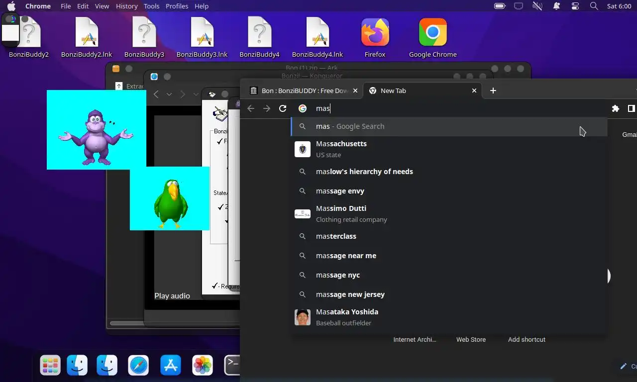Open the View menu
Image resolution: width=637 pixels, height=382 pixels.
click(102, 6)
